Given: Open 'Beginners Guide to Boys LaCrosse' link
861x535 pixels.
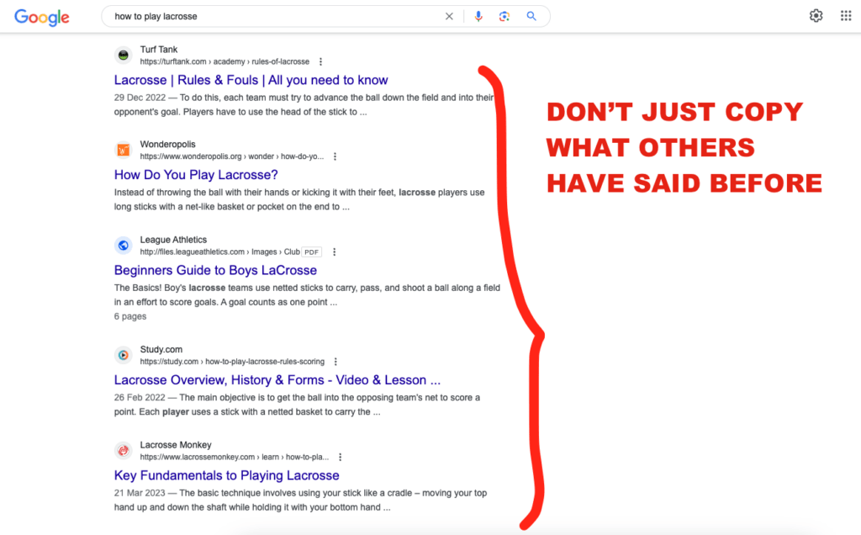Looking at the screenshot, I should click(215, 270).
